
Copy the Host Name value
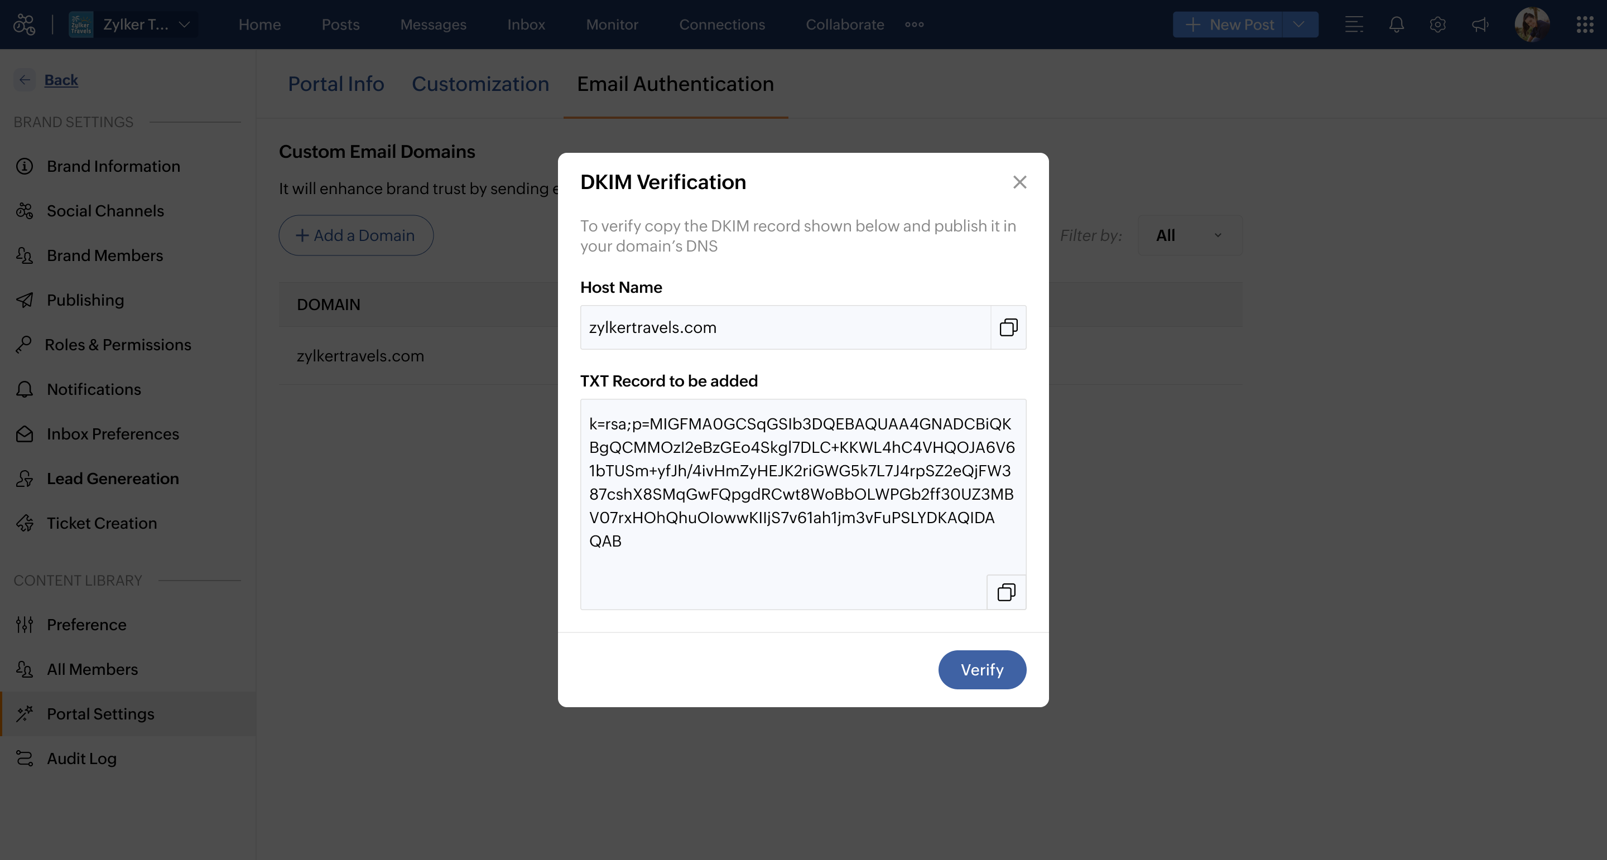pos(1008,327)
